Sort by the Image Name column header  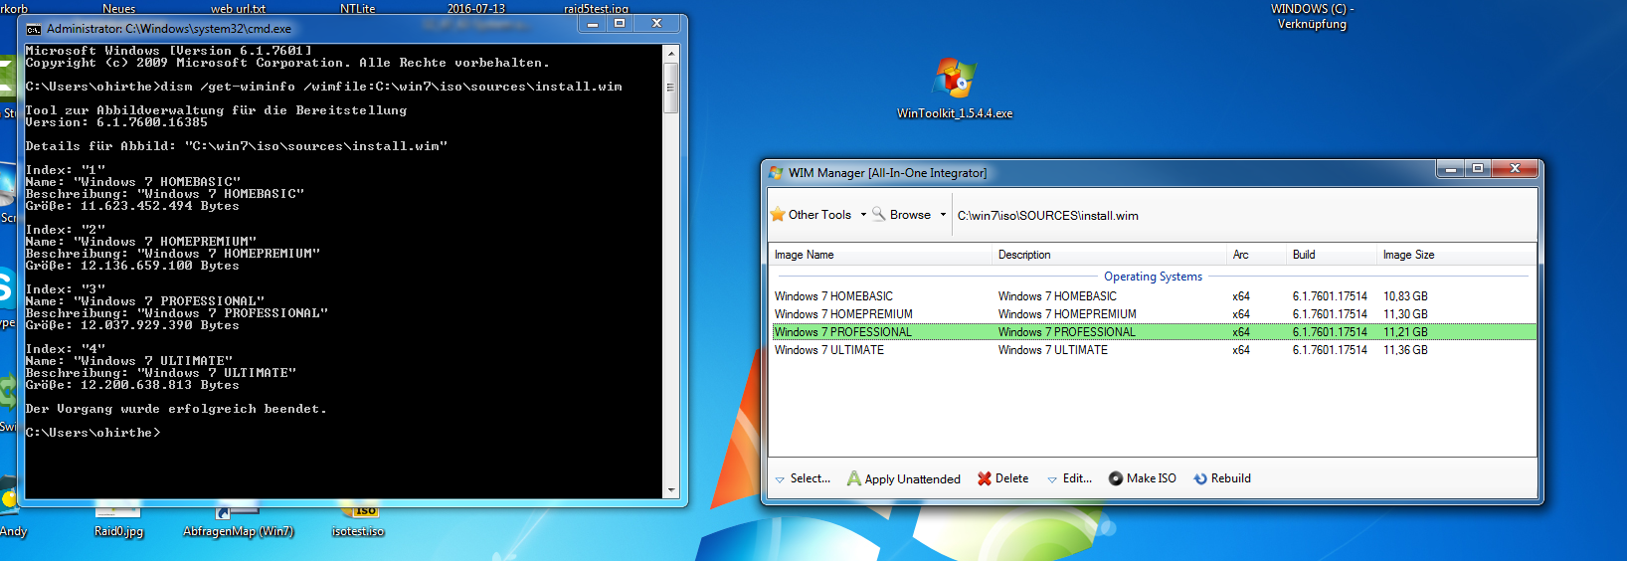coord(881,255)
